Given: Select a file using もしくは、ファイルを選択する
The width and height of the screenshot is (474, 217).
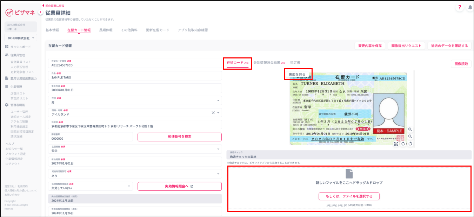Looking at the screenshot, I should click(348, 196).
